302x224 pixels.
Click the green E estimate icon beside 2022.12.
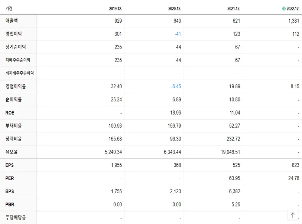click(284, 9)
